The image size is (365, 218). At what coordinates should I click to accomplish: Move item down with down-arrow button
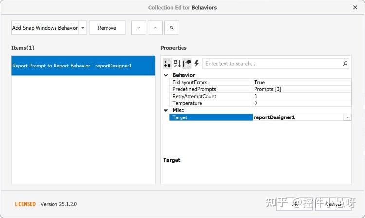coord(139,28)
